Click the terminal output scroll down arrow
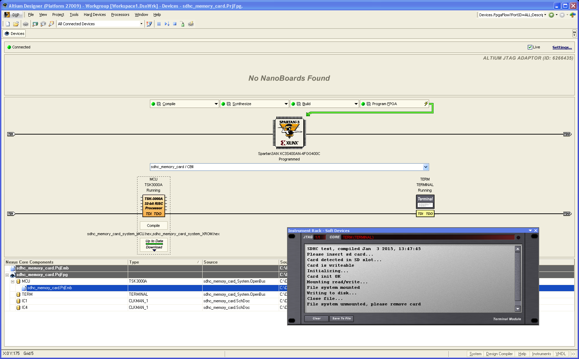The height and width of the screenshot is (359, 579). click(x=518, y=309)
